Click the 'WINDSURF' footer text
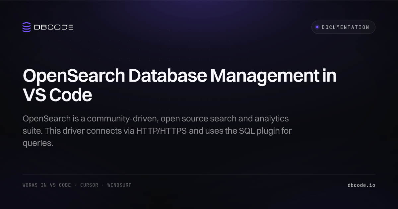Viewport: 398px width, 209px height. click(119, 185)
